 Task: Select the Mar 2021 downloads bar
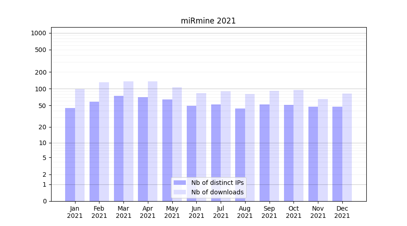click(128, 141)
